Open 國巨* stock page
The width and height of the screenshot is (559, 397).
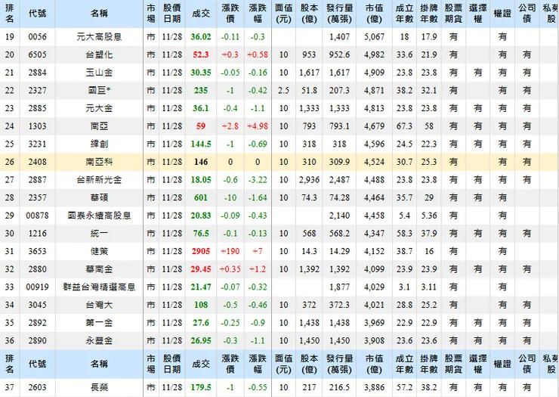tap(99, 90)
